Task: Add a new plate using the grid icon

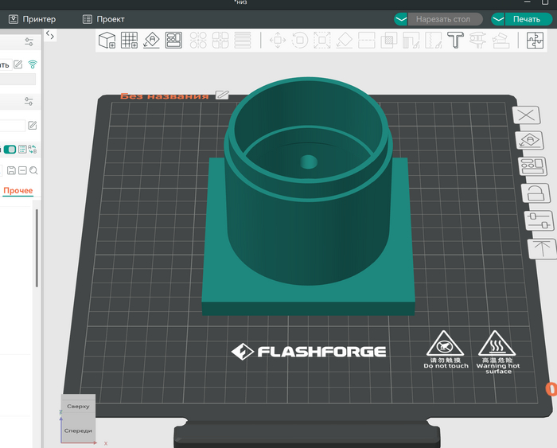Action: click(x=129, y=40)
